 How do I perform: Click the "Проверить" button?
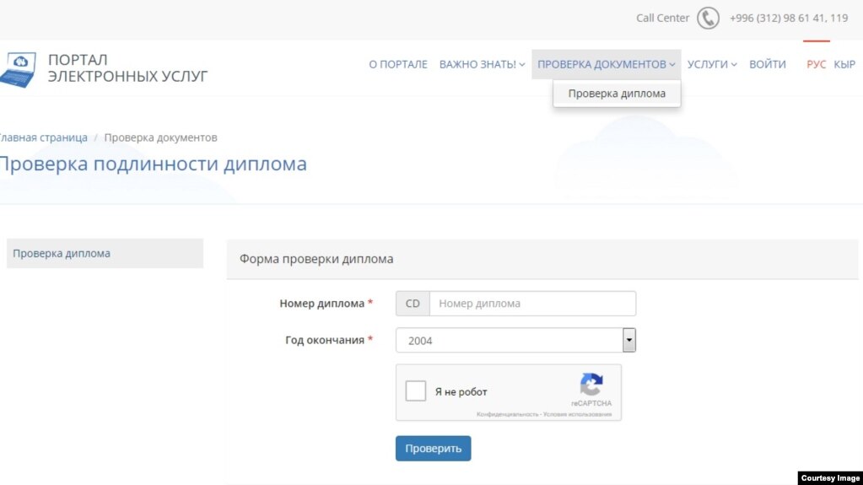click(x=433, y=449)
